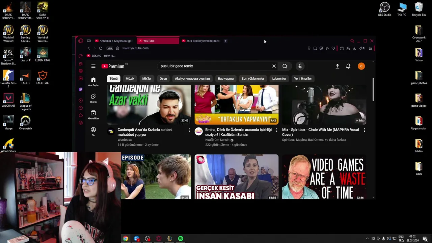Play the GERÇEK KESİT İNSAN KASABI thumbnail
Screen dimensions: 432x243
(237, 177)
